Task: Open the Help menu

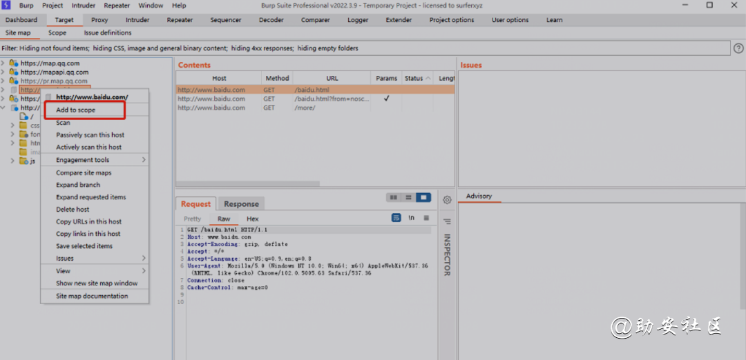Action: point(179,6)
